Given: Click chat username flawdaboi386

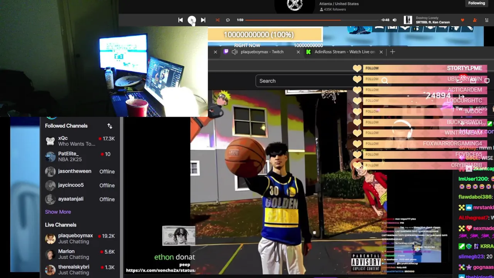Looking at the screenshot, I should point(475,197).
